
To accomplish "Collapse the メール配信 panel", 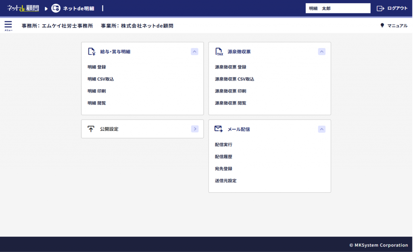I will click(x=321, y=129).
